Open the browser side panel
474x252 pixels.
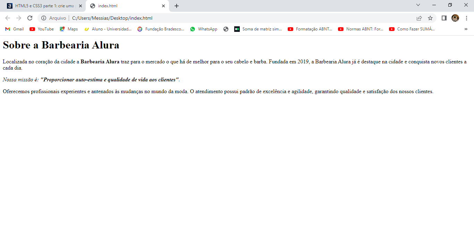click(x=444, y=18)
